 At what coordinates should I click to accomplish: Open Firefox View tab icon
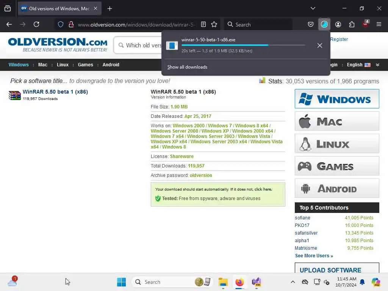tap(8, 8)
